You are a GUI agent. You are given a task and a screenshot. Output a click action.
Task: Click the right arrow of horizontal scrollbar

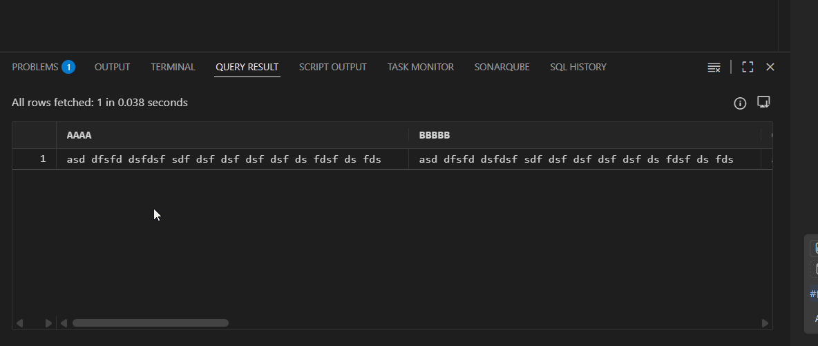(x=765, y=323)
